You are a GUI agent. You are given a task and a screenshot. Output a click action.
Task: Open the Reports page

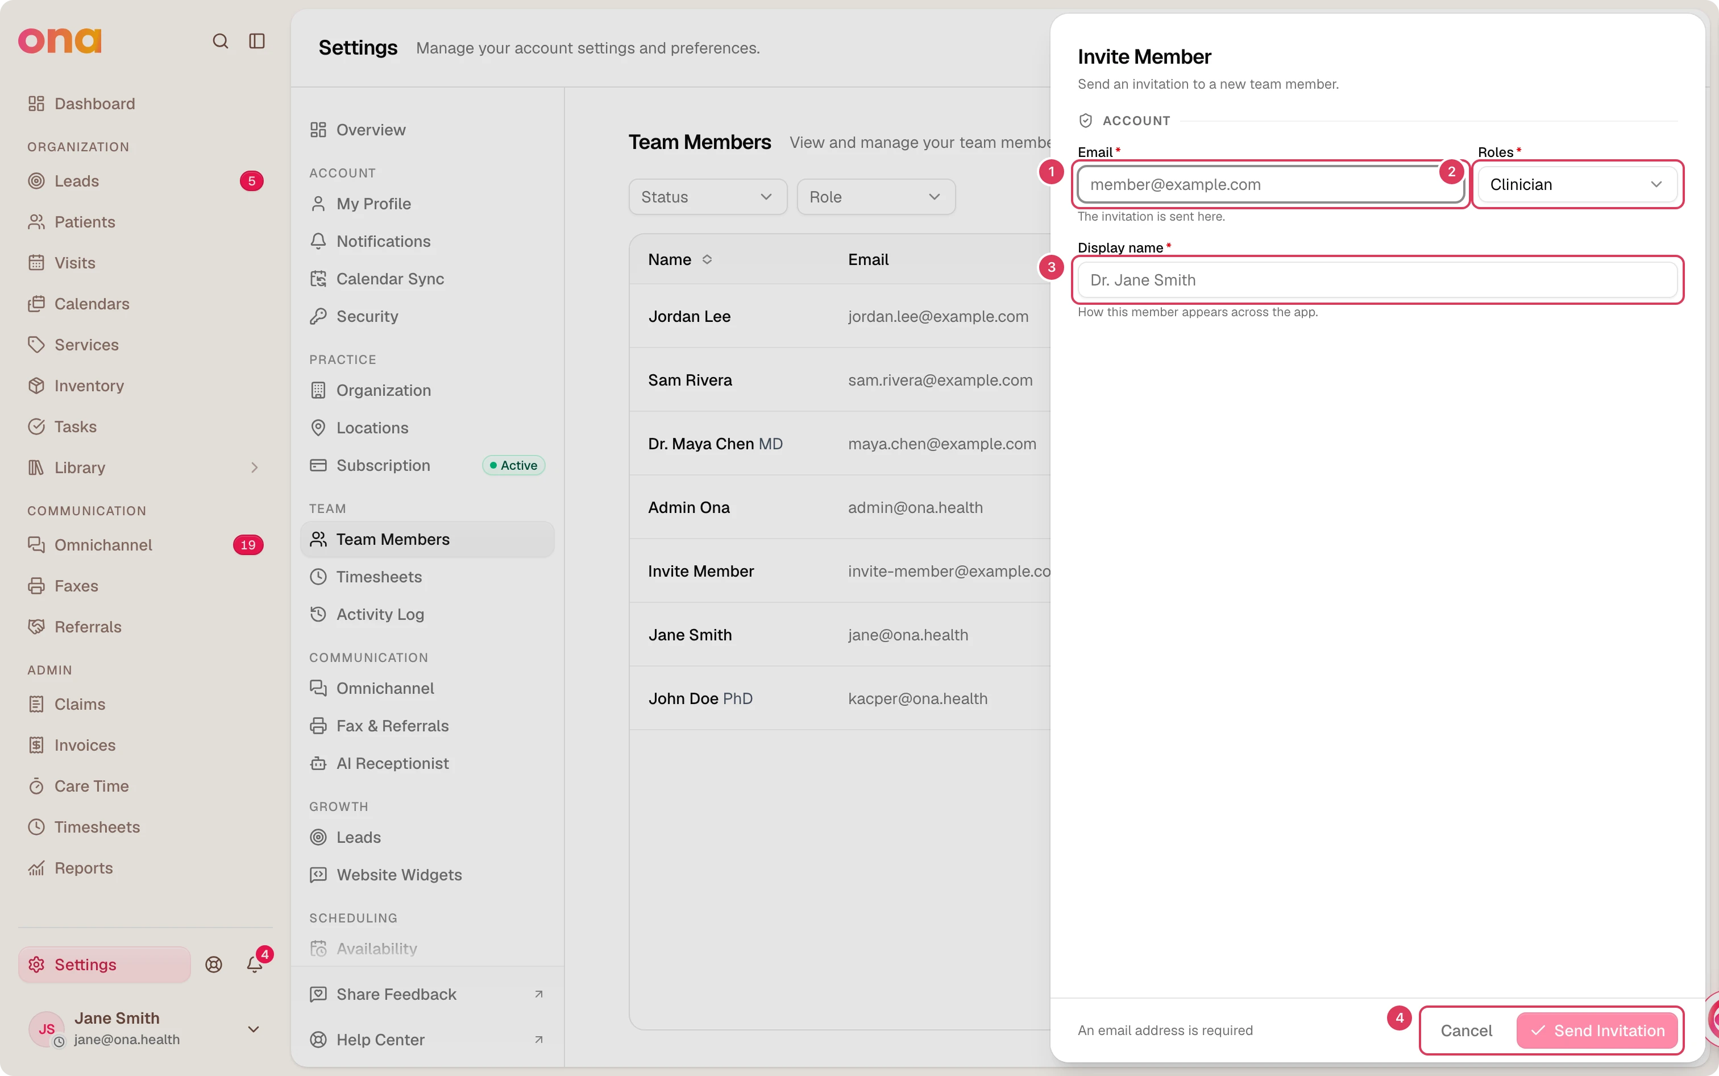tap(145, 868)
